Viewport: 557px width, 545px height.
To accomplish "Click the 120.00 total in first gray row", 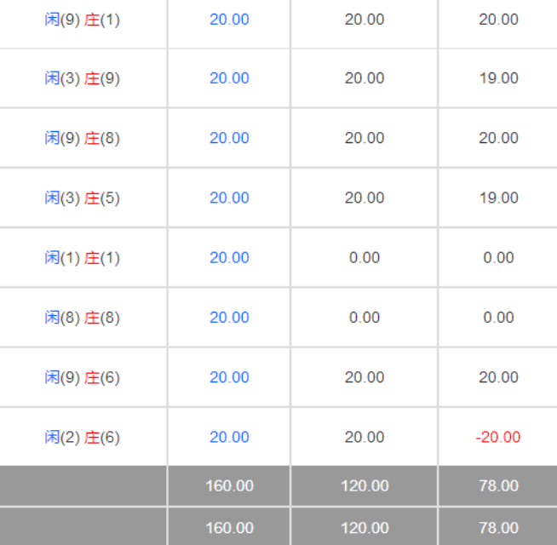I will click(365, 485).
